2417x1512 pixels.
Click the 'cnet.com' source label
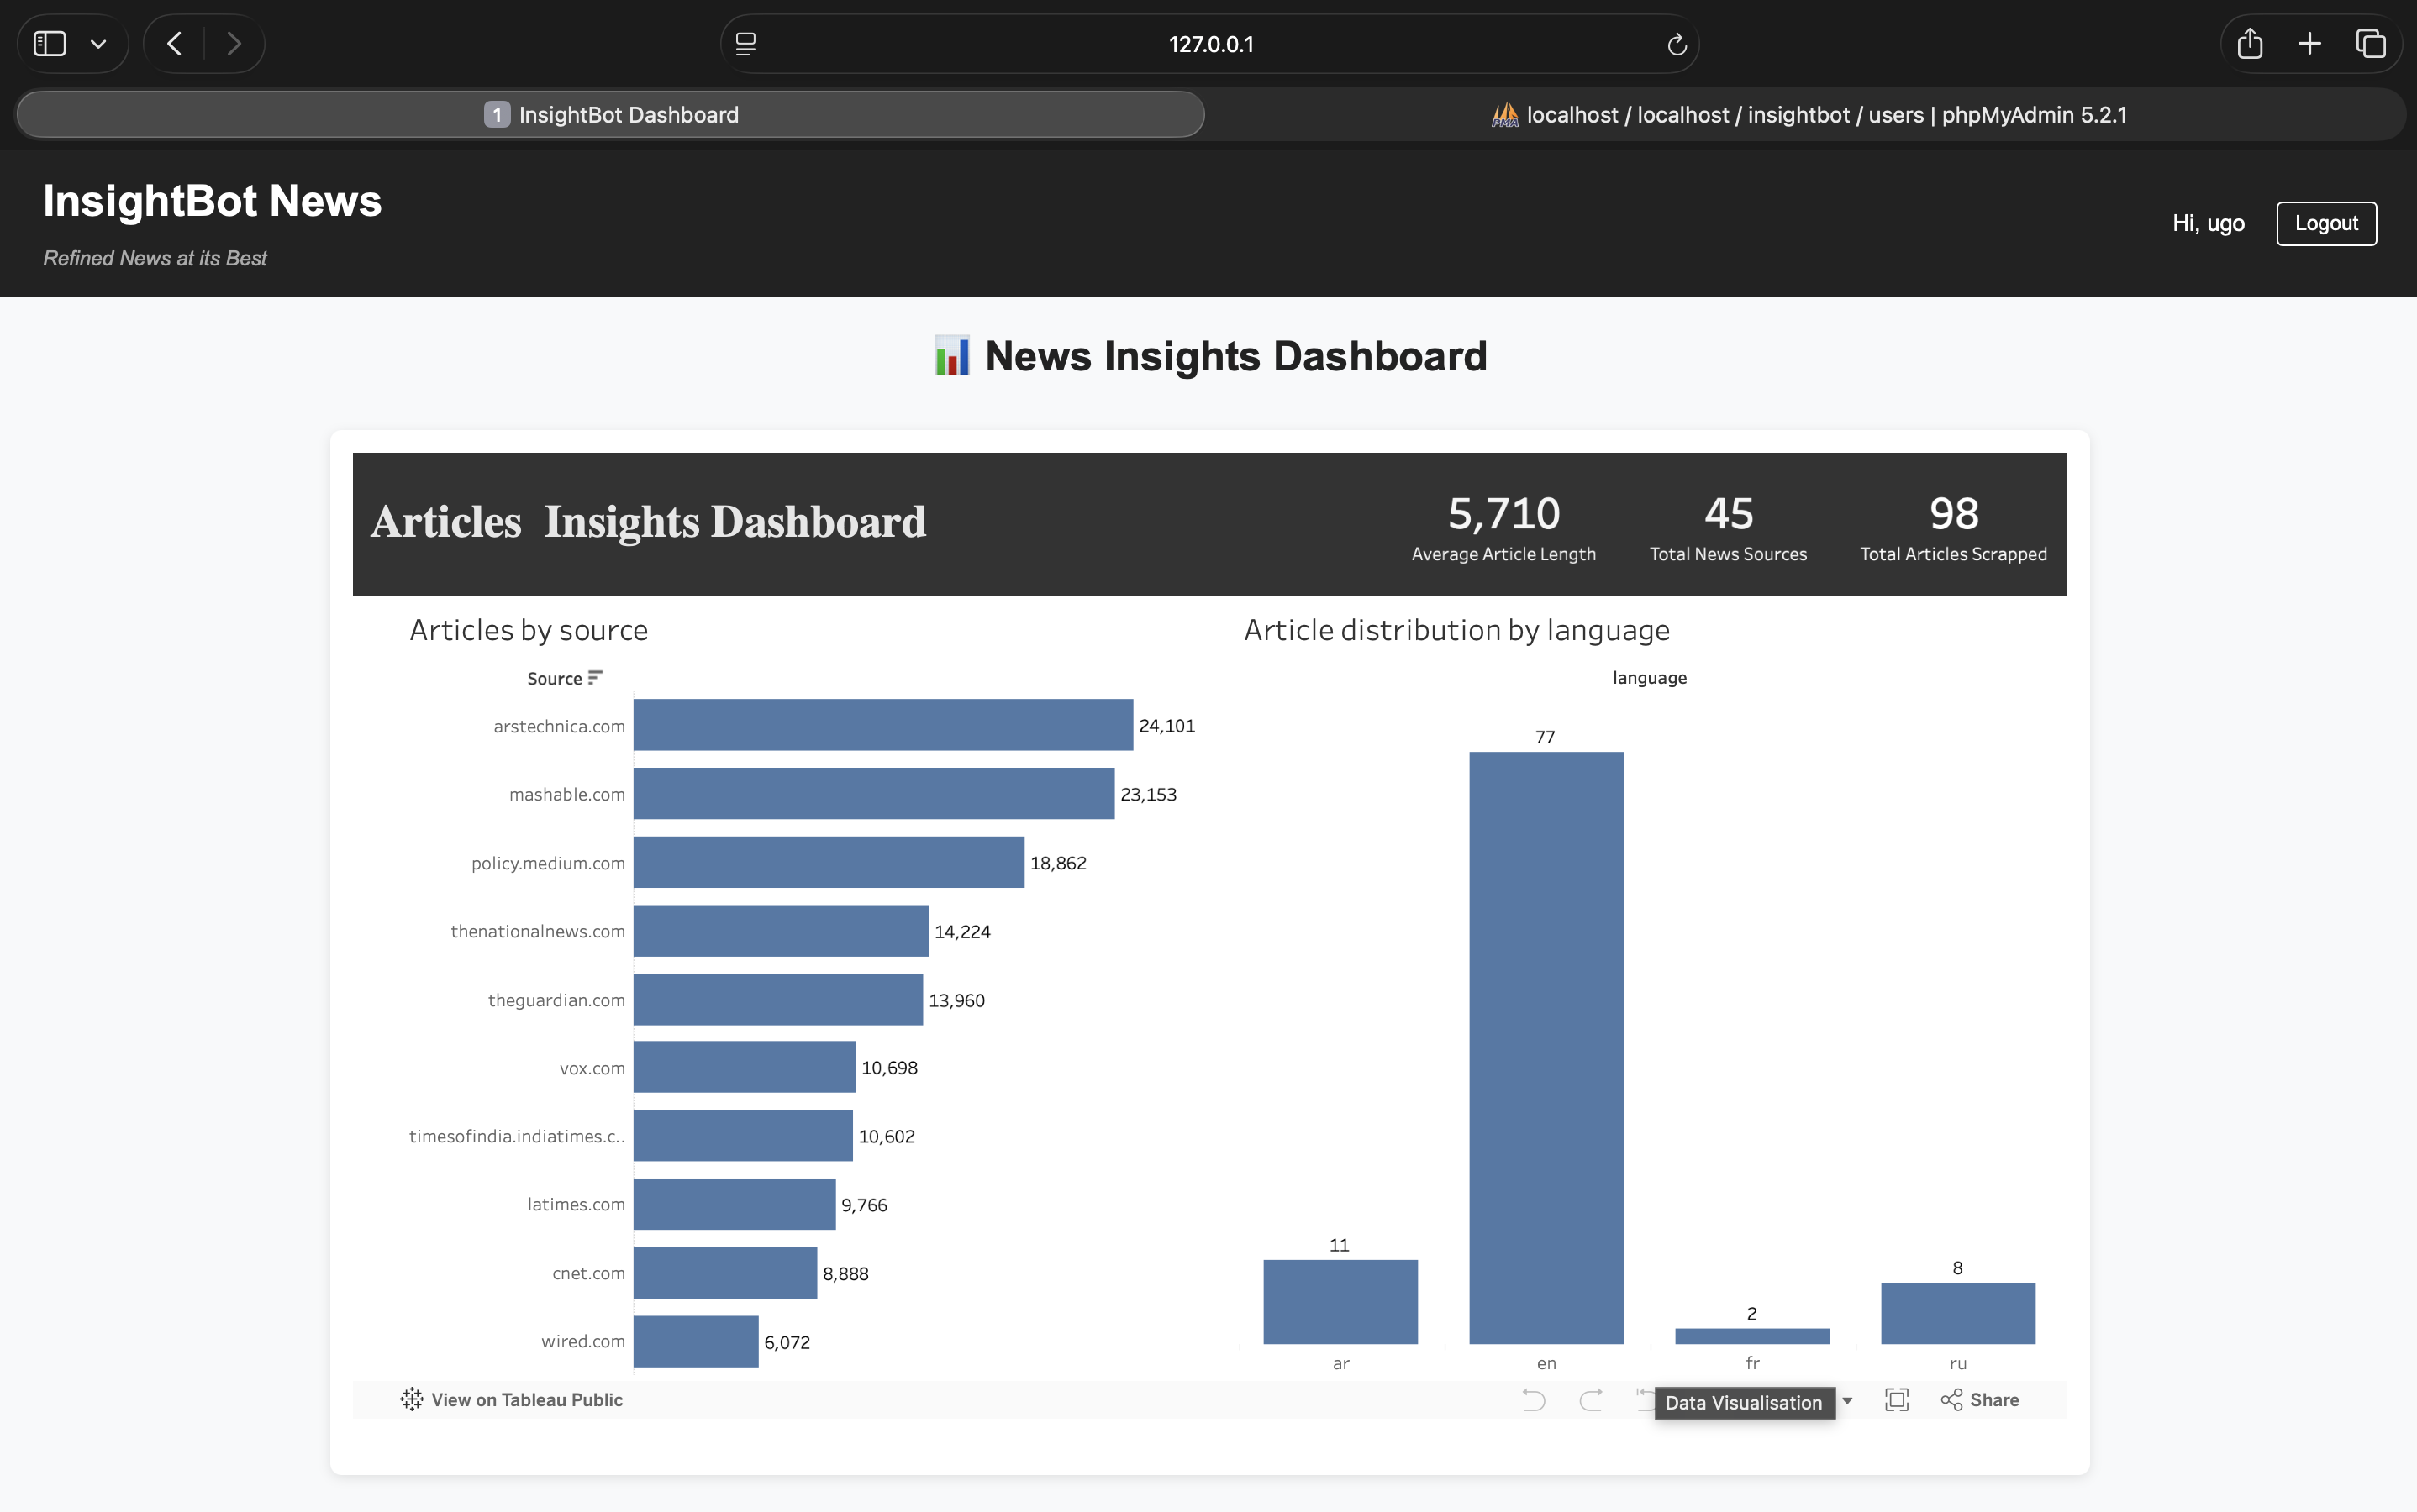click(588, 1273)
